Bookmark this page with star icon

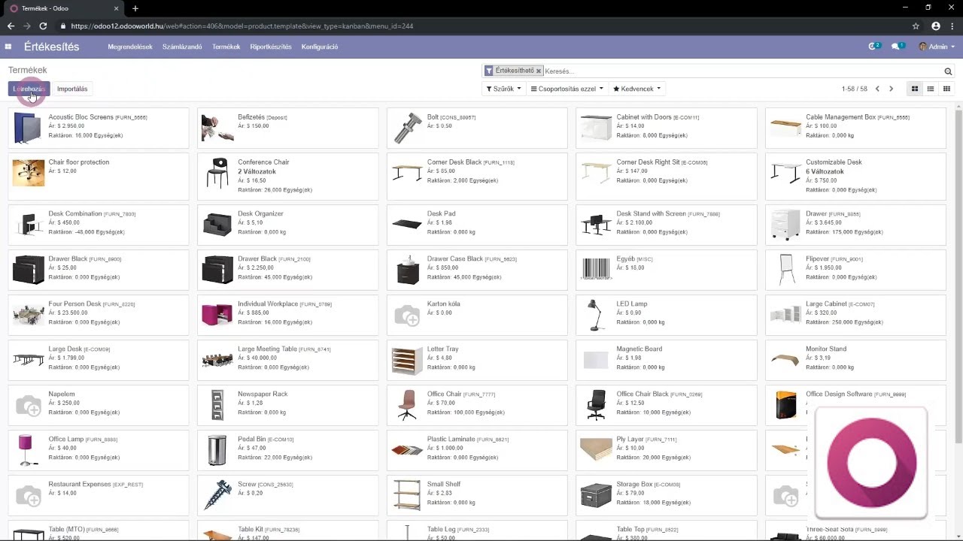point(916,26)
